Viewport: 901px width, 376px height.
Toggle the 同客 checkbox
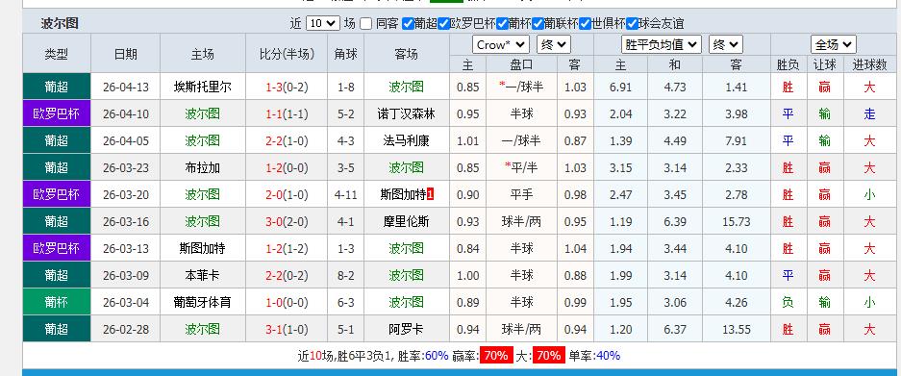pyautogui.click(x=366, y=24)
